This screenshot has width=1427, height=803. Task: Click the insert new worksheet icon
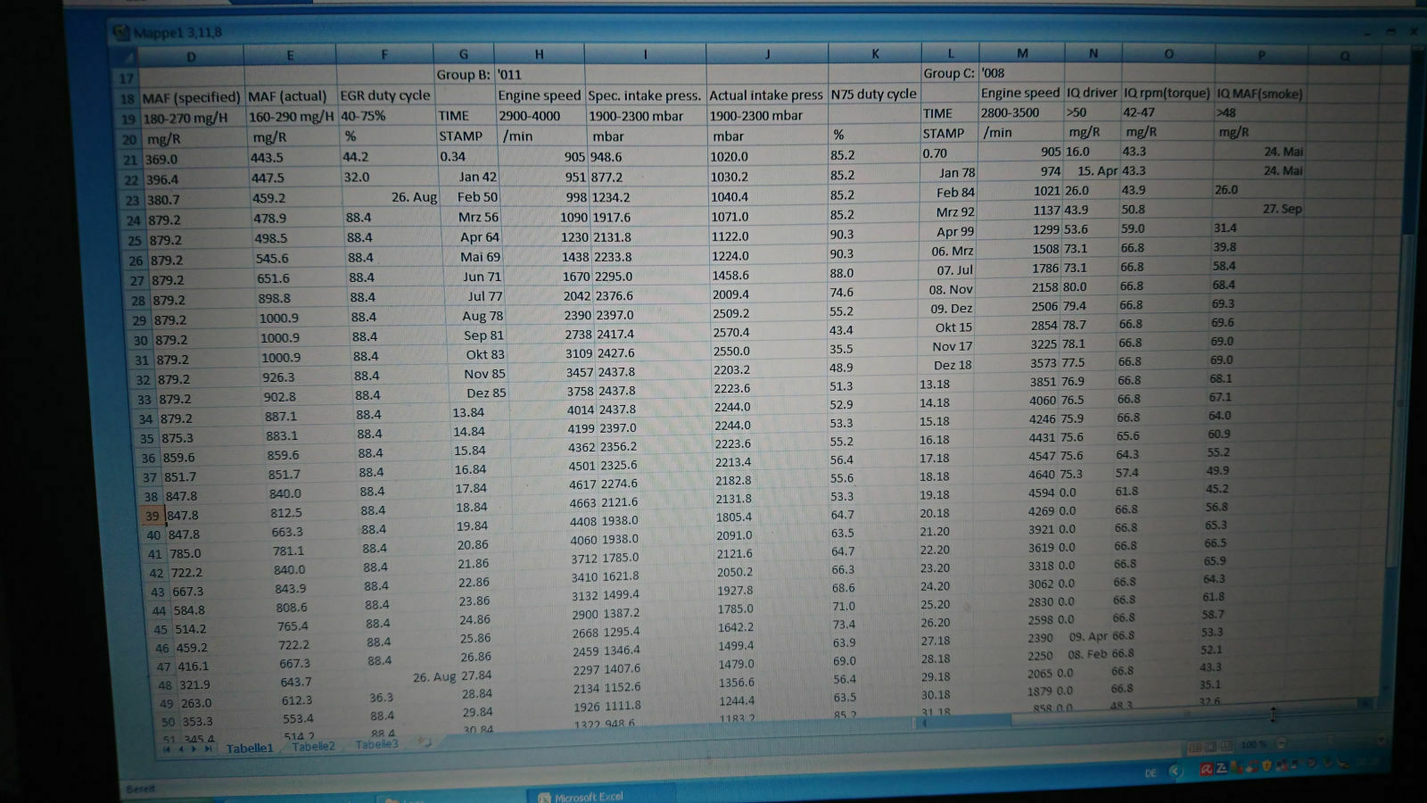click(x=425, y=742)
